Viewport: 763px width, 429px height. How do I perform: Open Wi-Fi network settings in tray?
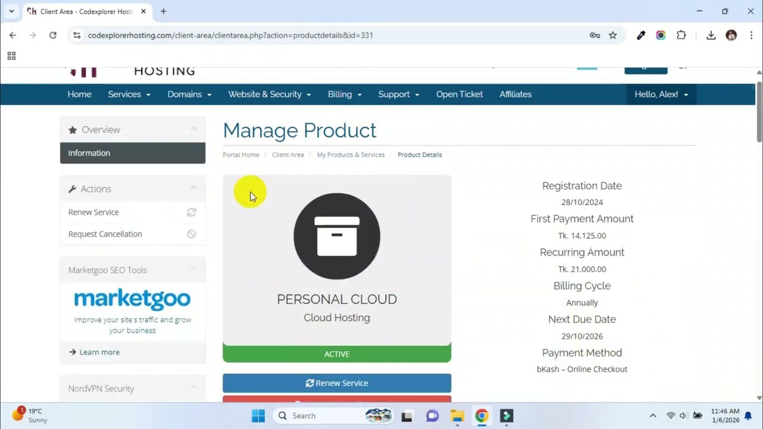671,416
